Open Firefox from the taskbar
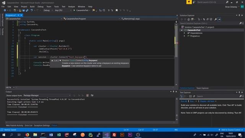 27,135
